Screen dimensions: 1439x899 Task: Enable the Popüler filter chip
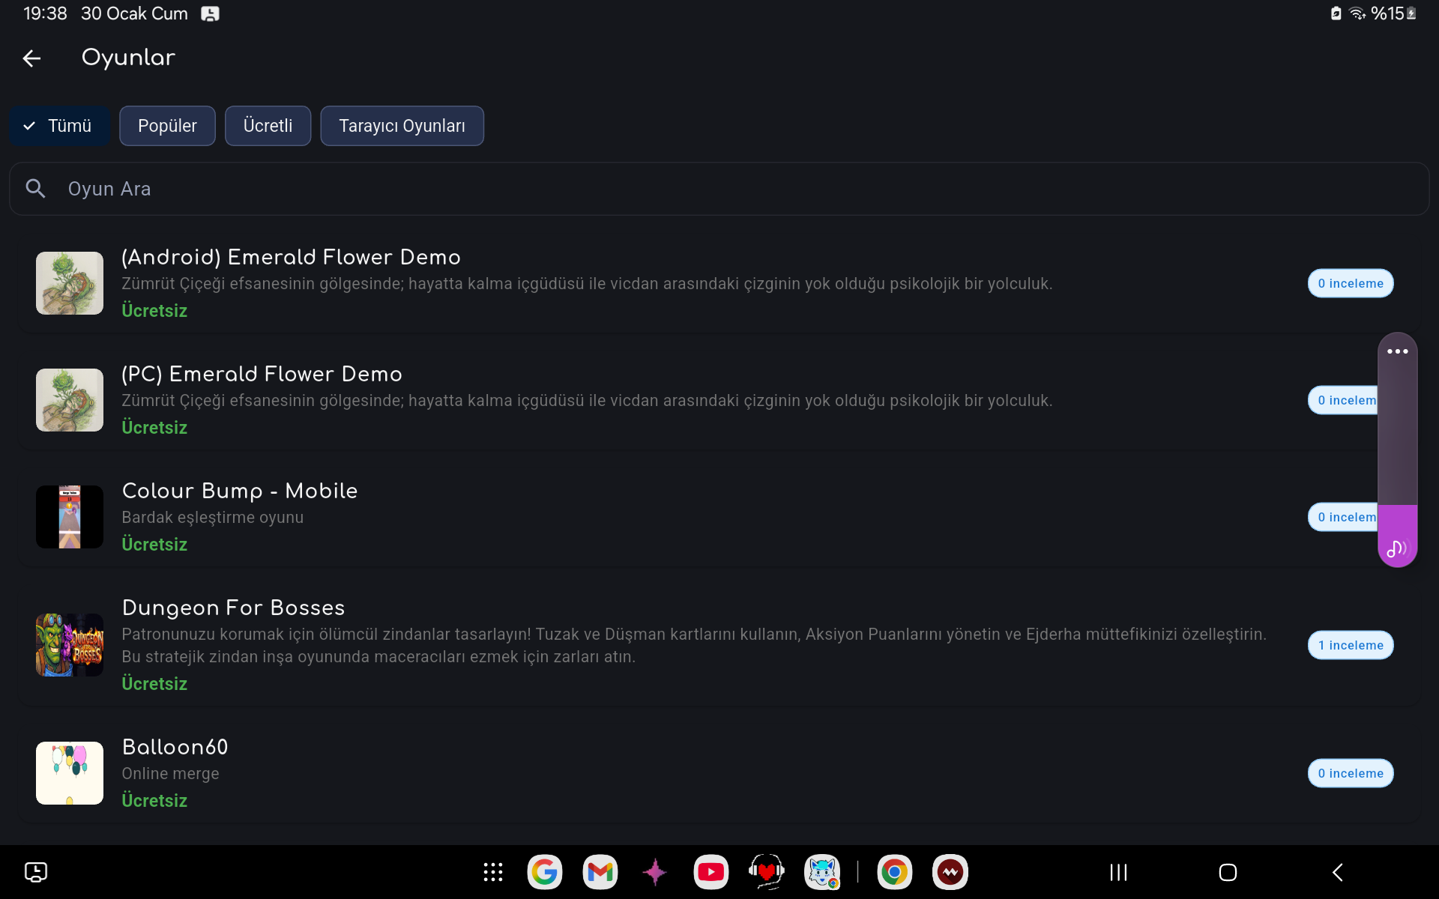coord(167,126)
